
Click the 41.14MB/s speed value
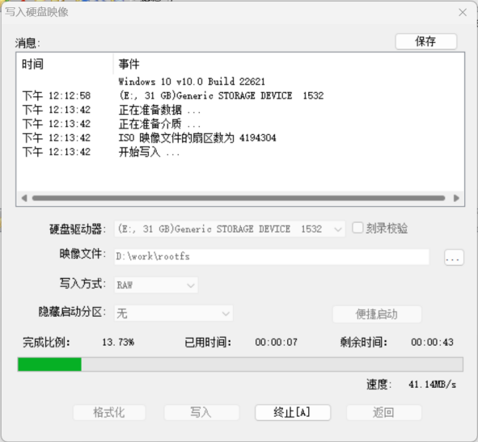tap(432, 385)
